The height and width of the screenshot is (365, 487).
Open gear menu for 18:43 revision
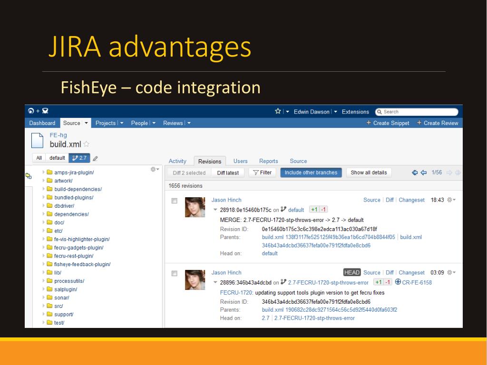pos(451,200)
